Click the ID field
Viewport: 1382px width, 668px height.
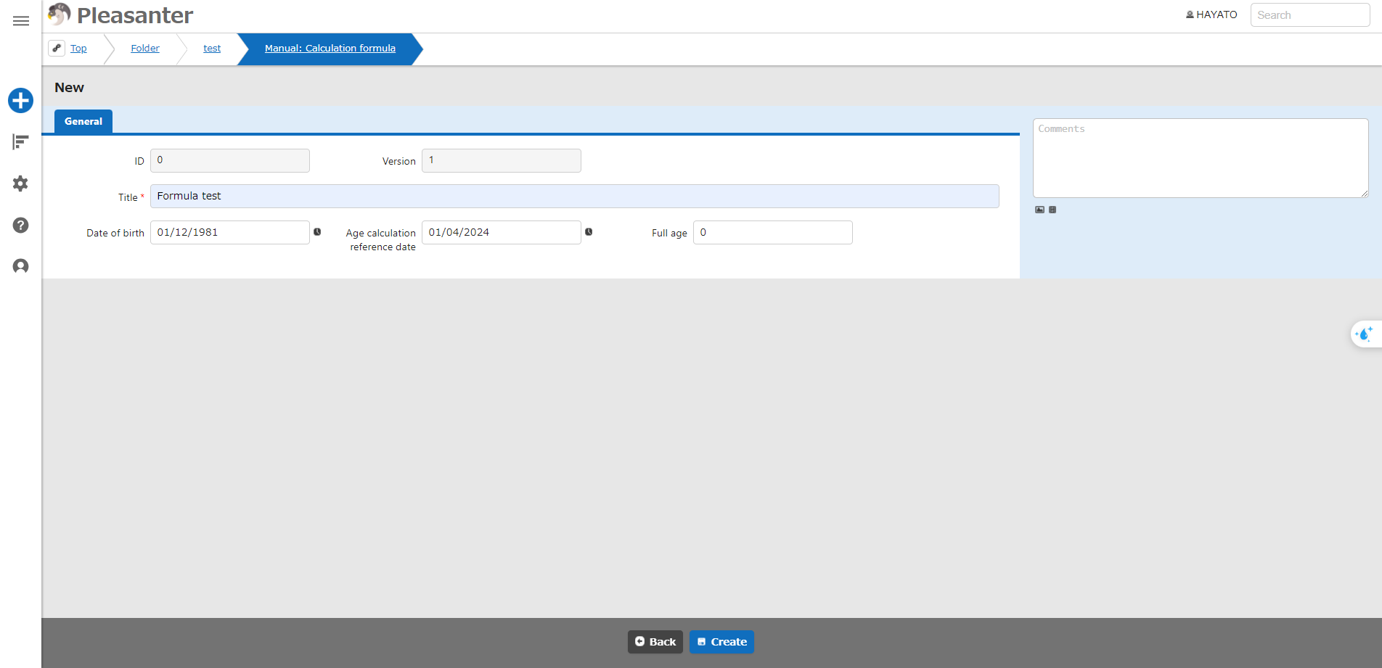[x=230, y=160]
